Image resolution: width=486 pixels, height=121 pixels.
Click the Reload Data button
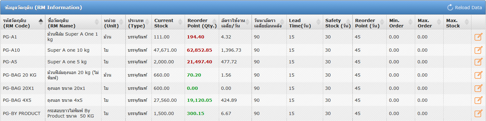tap(464, 8)
